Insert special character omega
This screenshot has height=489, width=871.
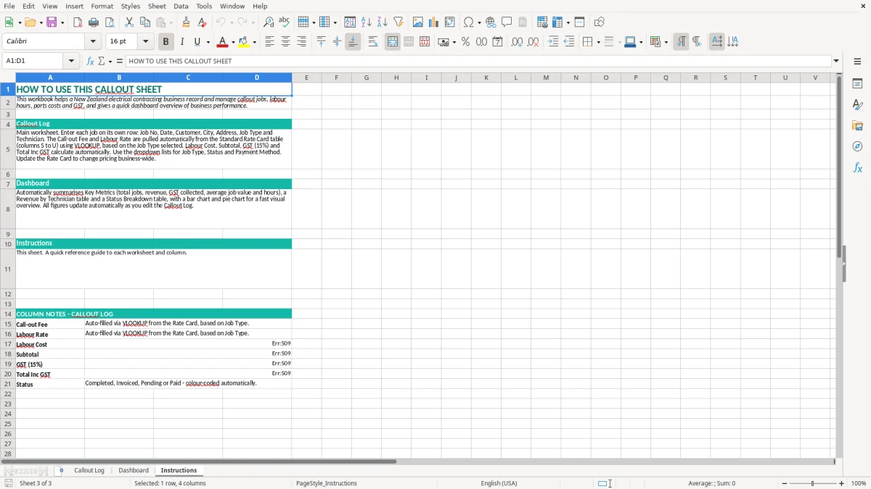pos(469,22)
